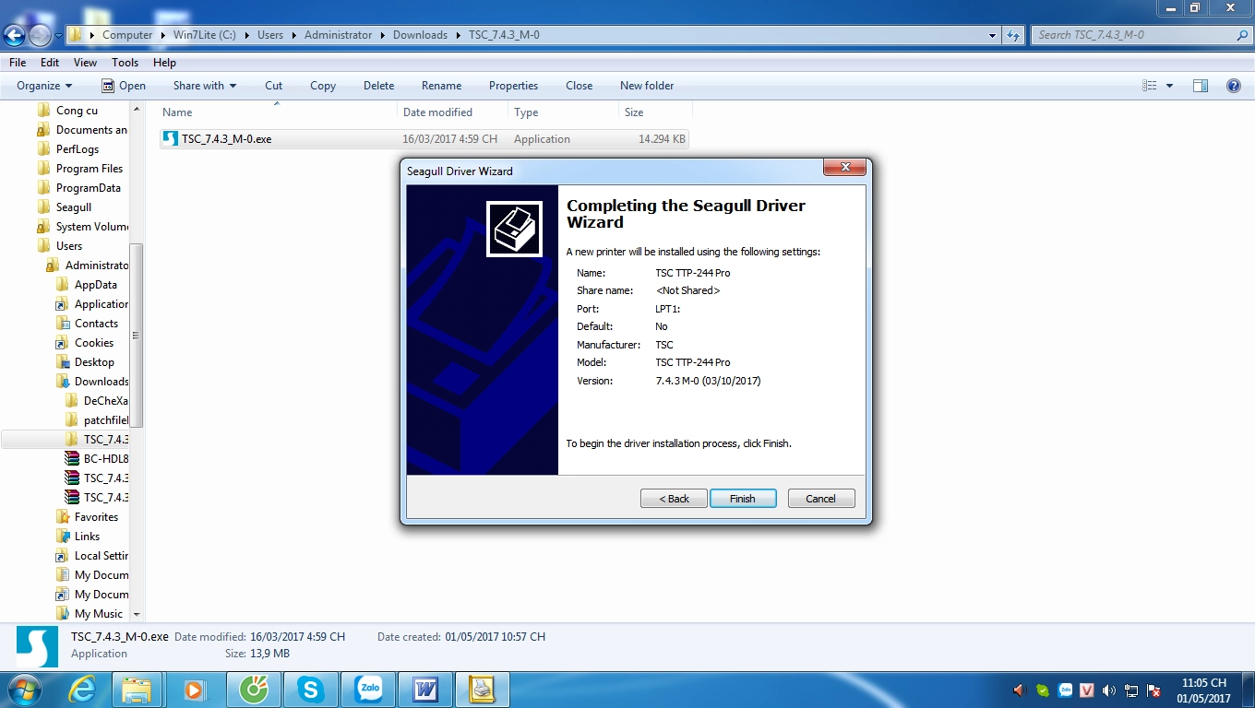Open arrow after Downloads in breadcrumb

[458, 35]
